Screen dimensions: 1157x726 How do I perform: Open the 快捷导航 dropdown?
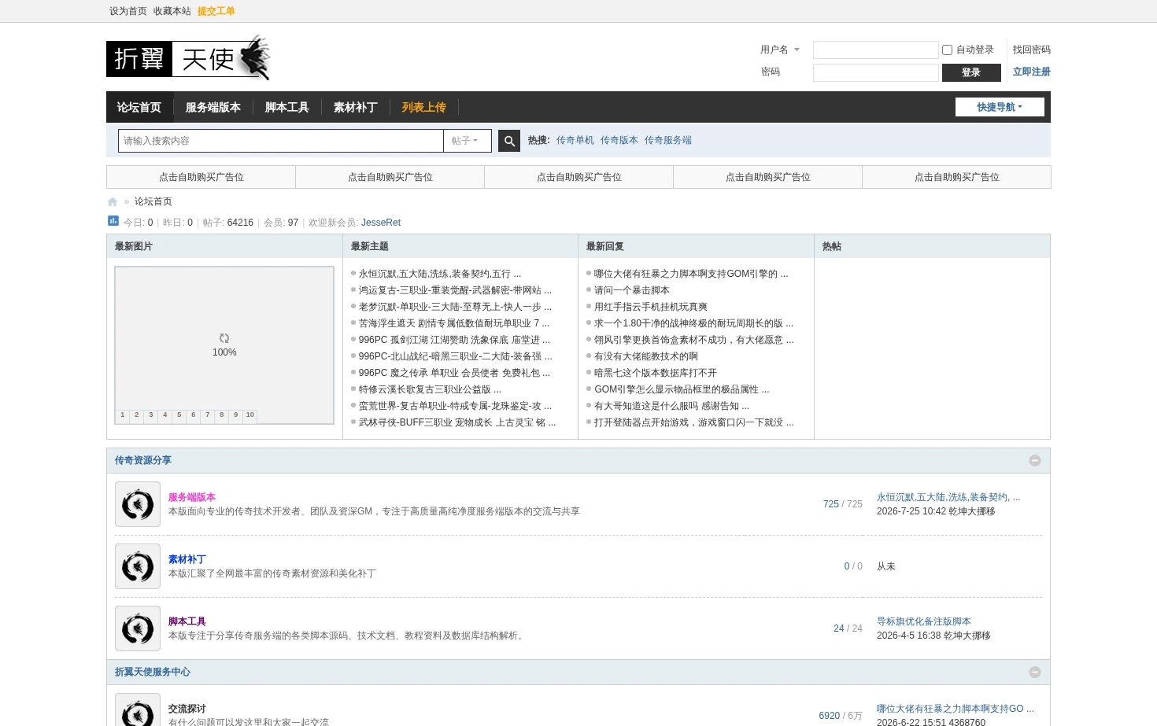point(1000,107)
